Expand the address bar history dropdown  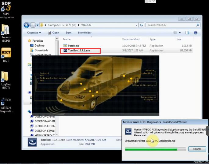tap(136, 25)
